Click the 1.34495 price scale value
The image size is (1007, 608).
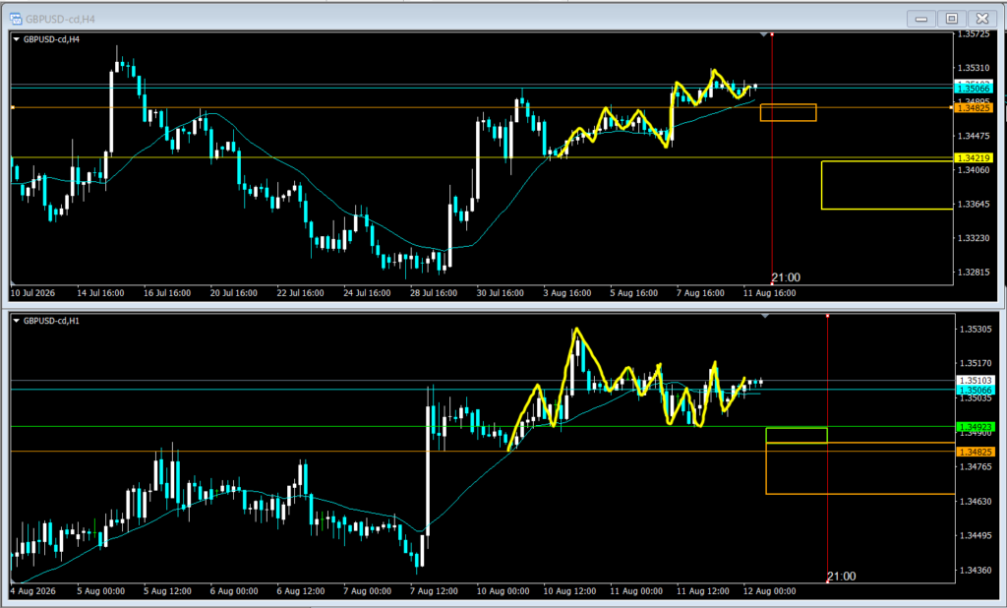click(976, 535)
